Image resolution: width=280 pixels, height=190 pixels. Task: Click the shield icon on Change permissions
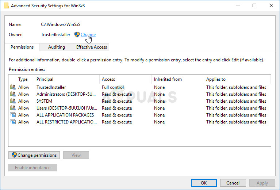pos(14,155)
